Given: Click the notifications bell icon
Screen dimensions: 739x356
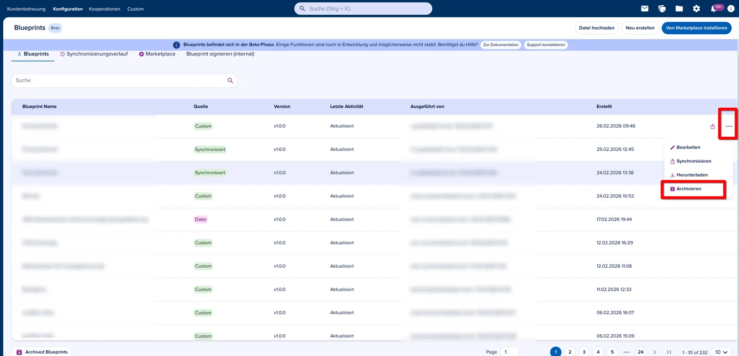Looking at the screenshot, I should (714, 9).
